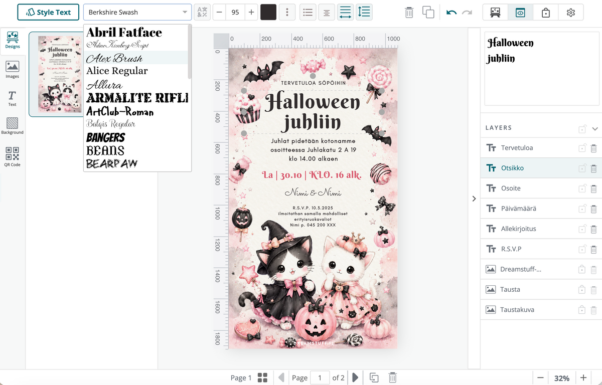Screen dimensions: 602x385
Task: Redo the last undone action
Action: tap(467, 12)
